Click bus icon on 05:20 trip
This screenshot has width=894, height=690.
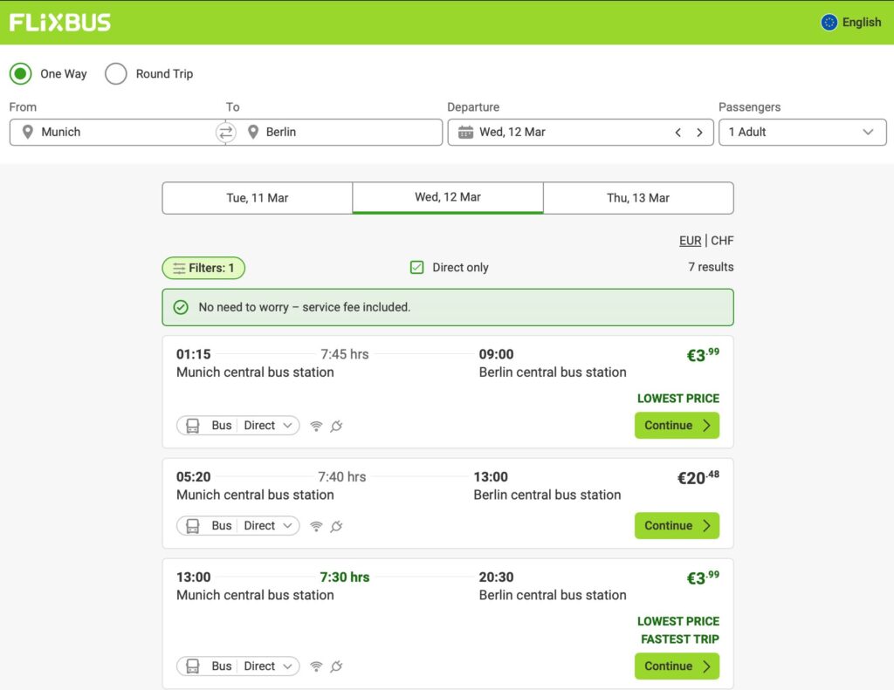[193, 526]
